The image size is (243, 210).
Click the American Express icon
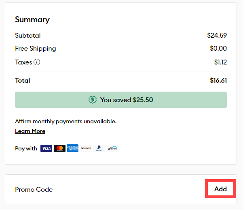coord(72,148)
